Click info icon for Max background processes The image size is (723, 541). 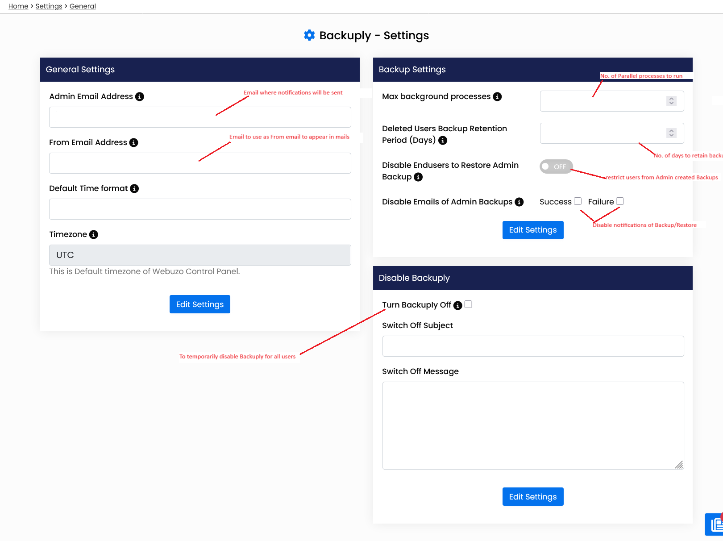tap(497, 97)
